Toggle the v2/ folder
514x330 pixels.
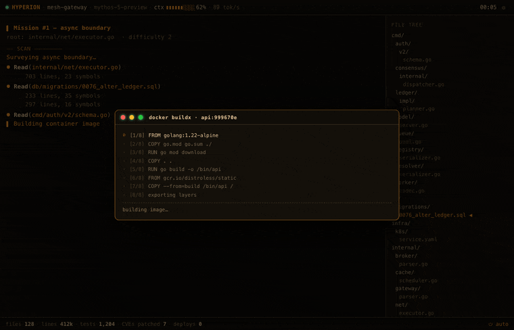pyautogui.click(x=404, y=52)
